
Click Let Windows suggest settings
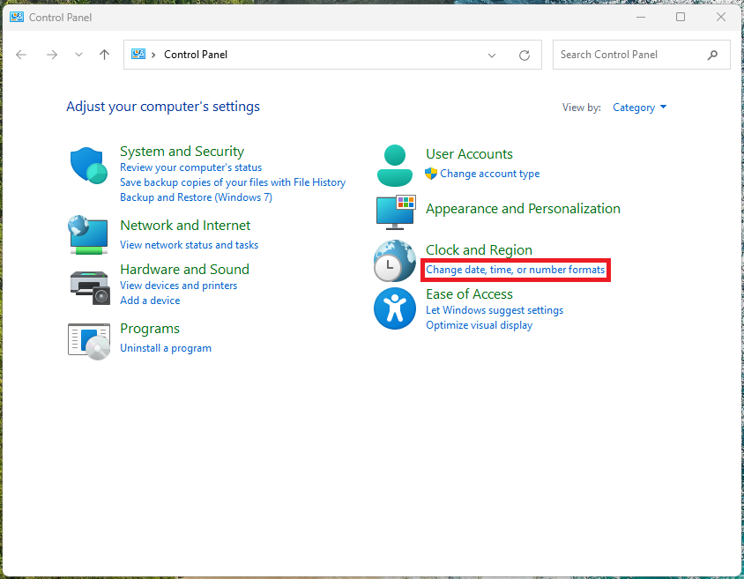point(495,310)
